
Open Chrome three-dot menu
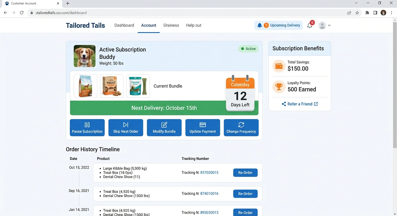coord(391,13)
